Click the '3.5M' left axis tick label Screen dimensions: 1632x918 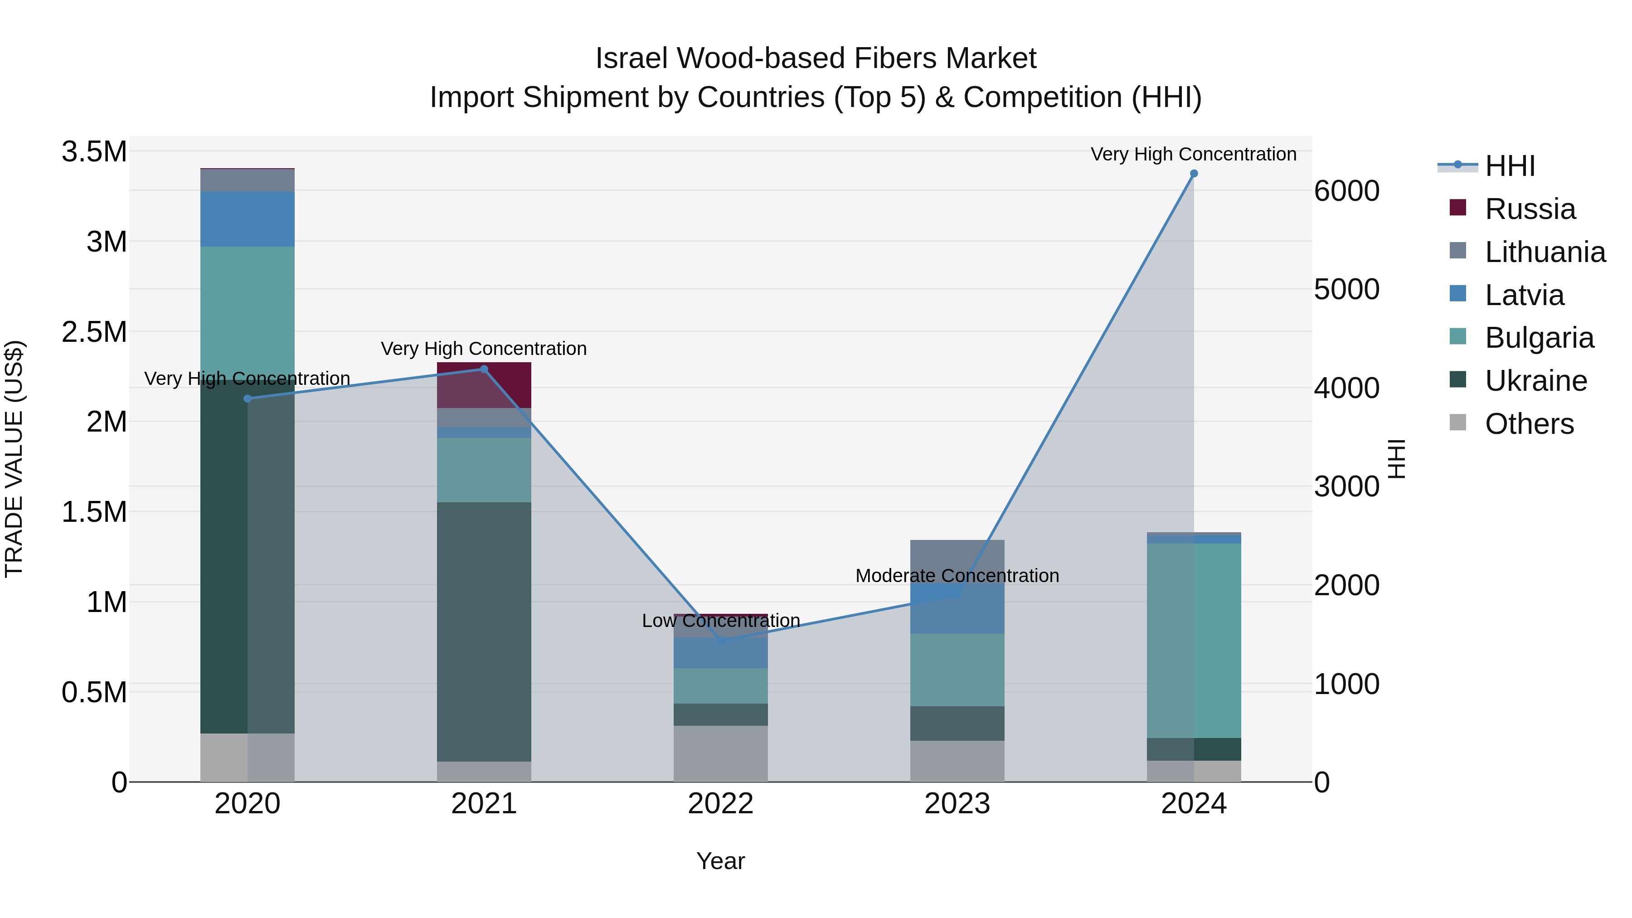94,152
